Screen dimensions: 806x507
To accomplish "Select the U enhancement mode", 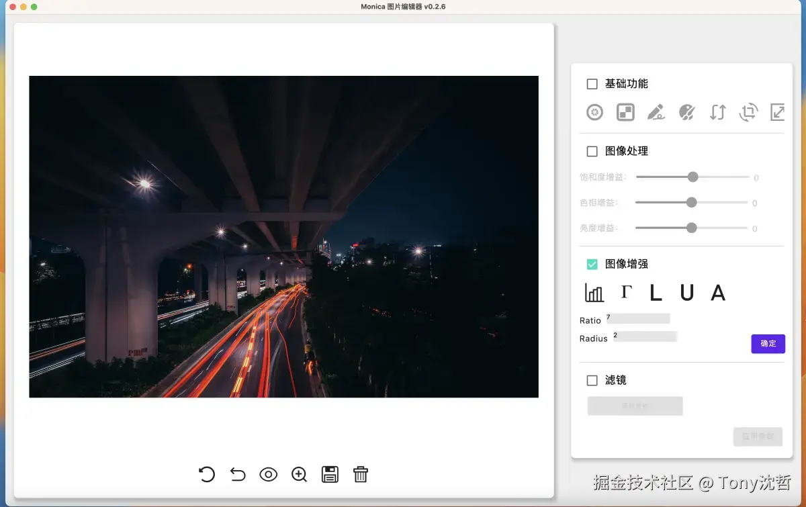I will [691, 292].
